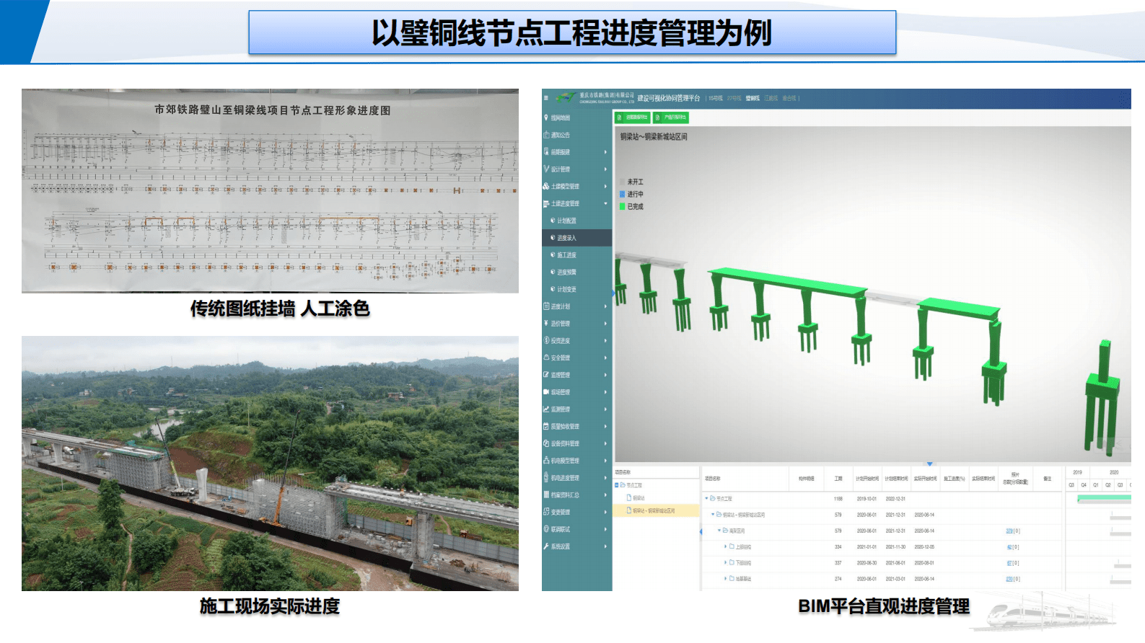The width and height of the screenshot is (1145, 643).
Task: Click the 安全管理 helmet icon
Action: click(546, 358)
